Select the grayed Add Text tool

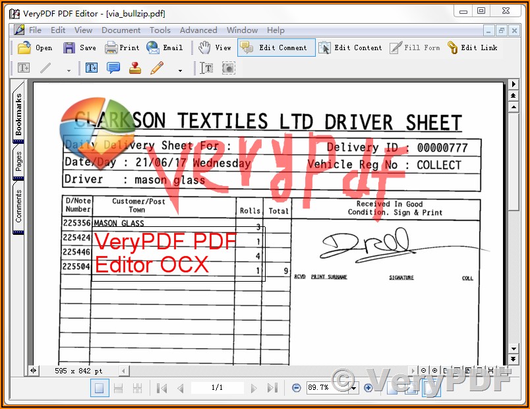[x=24, y=68]
